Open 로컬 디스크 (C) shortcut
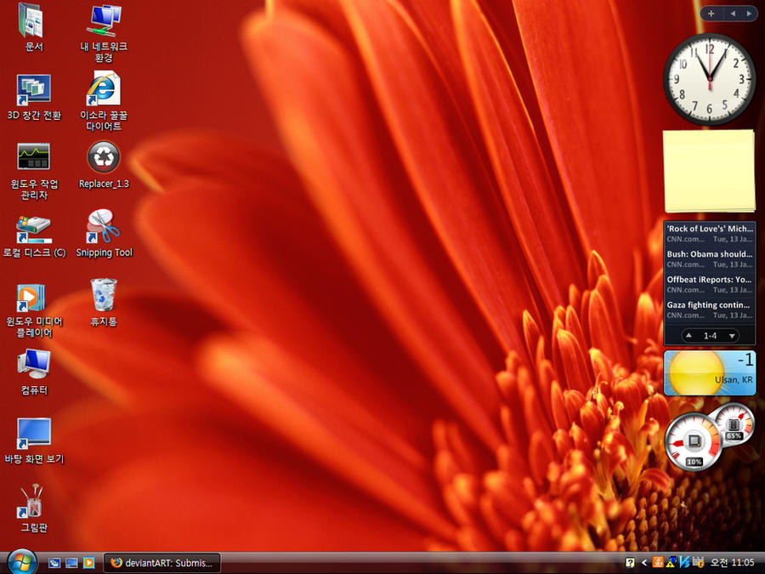 click(34, 236)
